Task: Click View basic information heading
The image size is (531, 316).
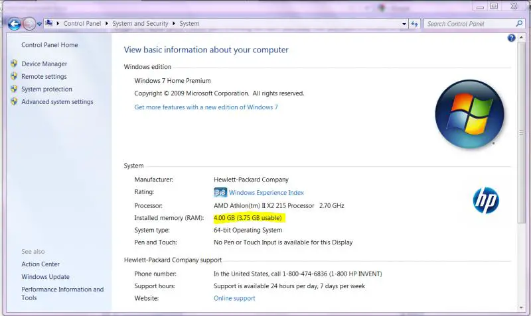Action: tap(206, 50)
